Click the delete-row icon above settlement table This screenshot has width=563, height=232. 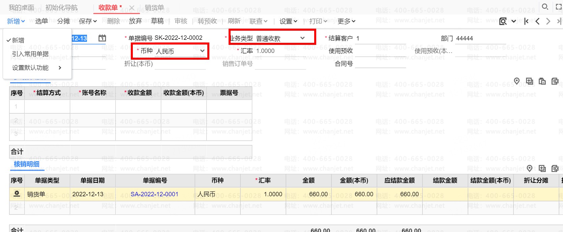tap(555, 81)
